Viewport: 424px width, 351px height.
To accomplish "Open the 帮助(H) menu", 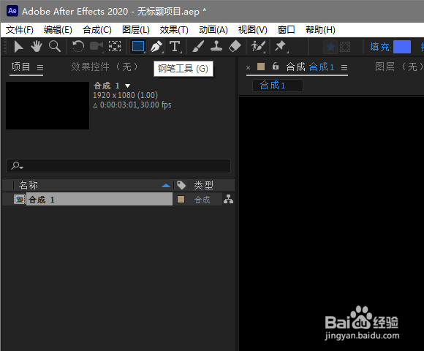I will click(320, 30).
